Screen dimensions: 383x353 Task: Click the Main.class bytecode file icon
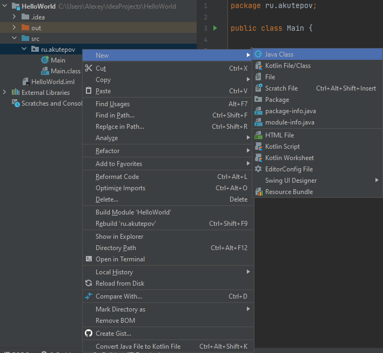pyautogui.click(x=45, y=71)
